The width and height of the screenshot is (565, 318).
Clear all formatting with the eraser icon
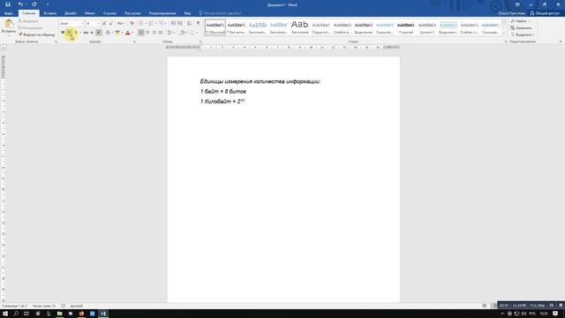tap(132, 24)
